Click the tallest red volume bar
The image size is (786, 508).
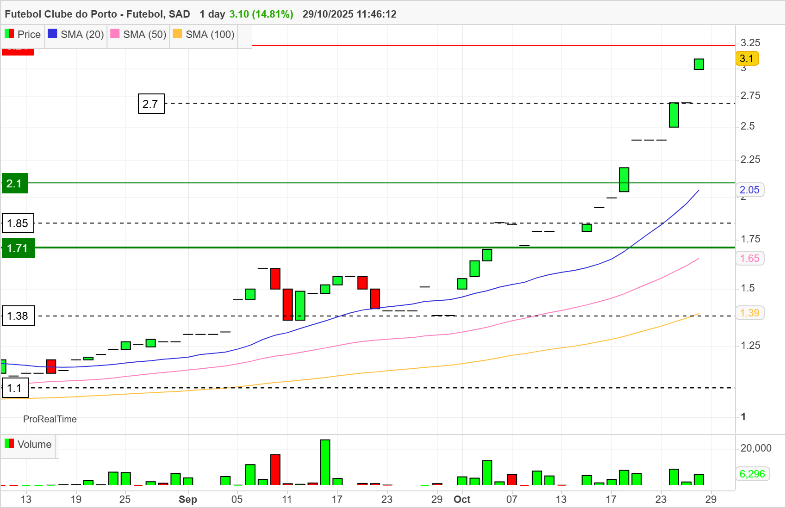point(275,470)
